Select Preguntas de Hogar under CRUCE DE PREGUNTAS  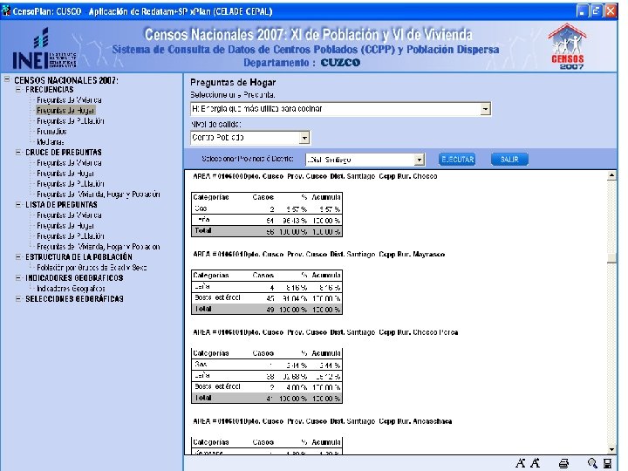click(x=65, y=174)
